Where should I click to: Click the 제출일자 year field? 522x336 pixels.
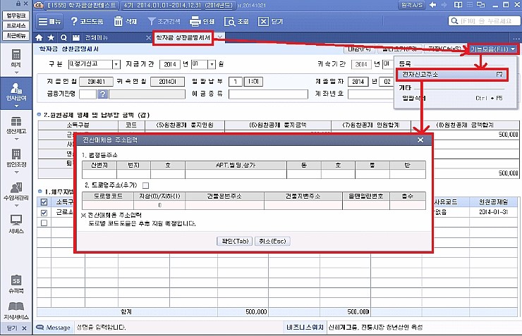pyautogui.click(x=358, y=82)
